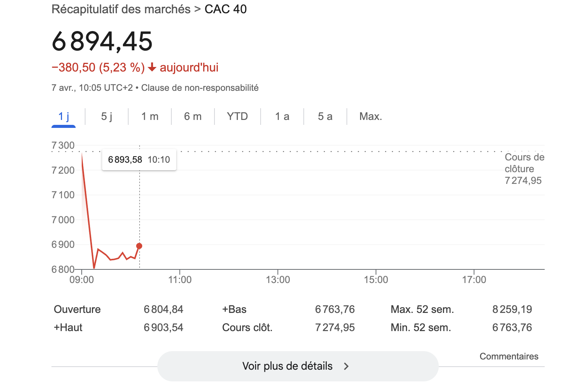Select the 1 j time range tab
581x392 pixels.
pos(64,117)
